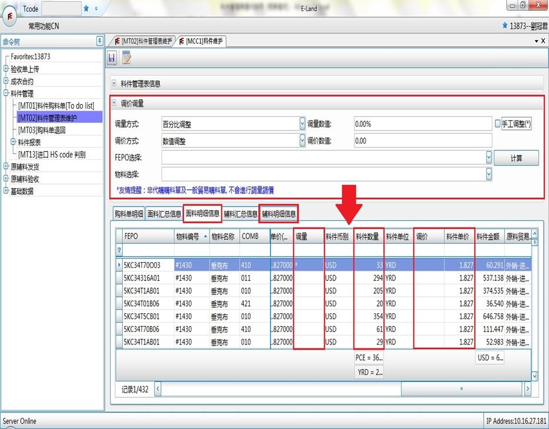Screen dimensions: 549x429
Task: Open the 调量方式 dropdown list
Action: click(302, 124)
